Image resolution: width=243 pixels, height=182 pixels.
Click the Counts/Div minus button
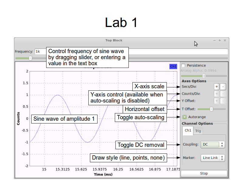pyautogui.click(x=223, y=94)
